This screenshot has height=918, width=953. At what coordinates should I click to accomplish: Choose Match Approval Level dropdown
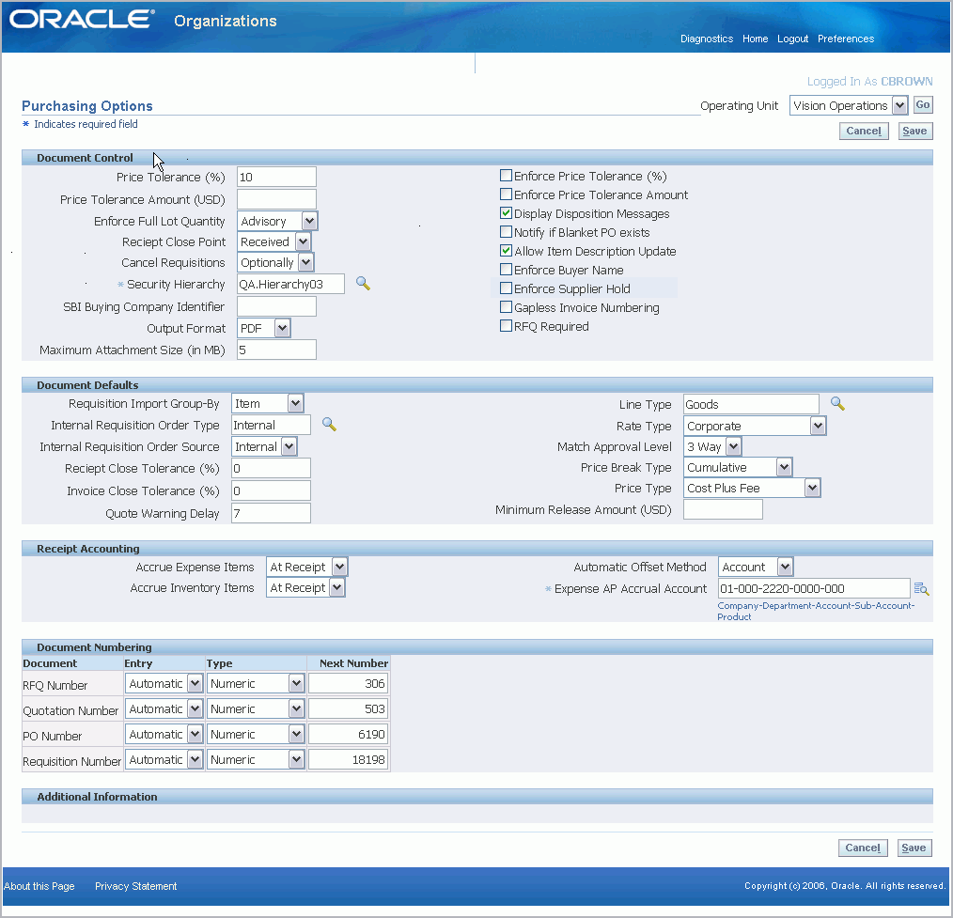click(712, 446)
